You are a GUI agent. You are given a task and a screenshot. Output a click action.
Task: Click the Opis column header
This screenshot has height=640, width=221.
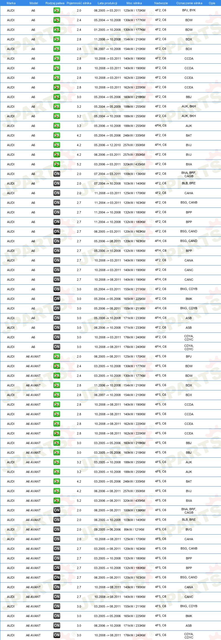click(212, 3)
